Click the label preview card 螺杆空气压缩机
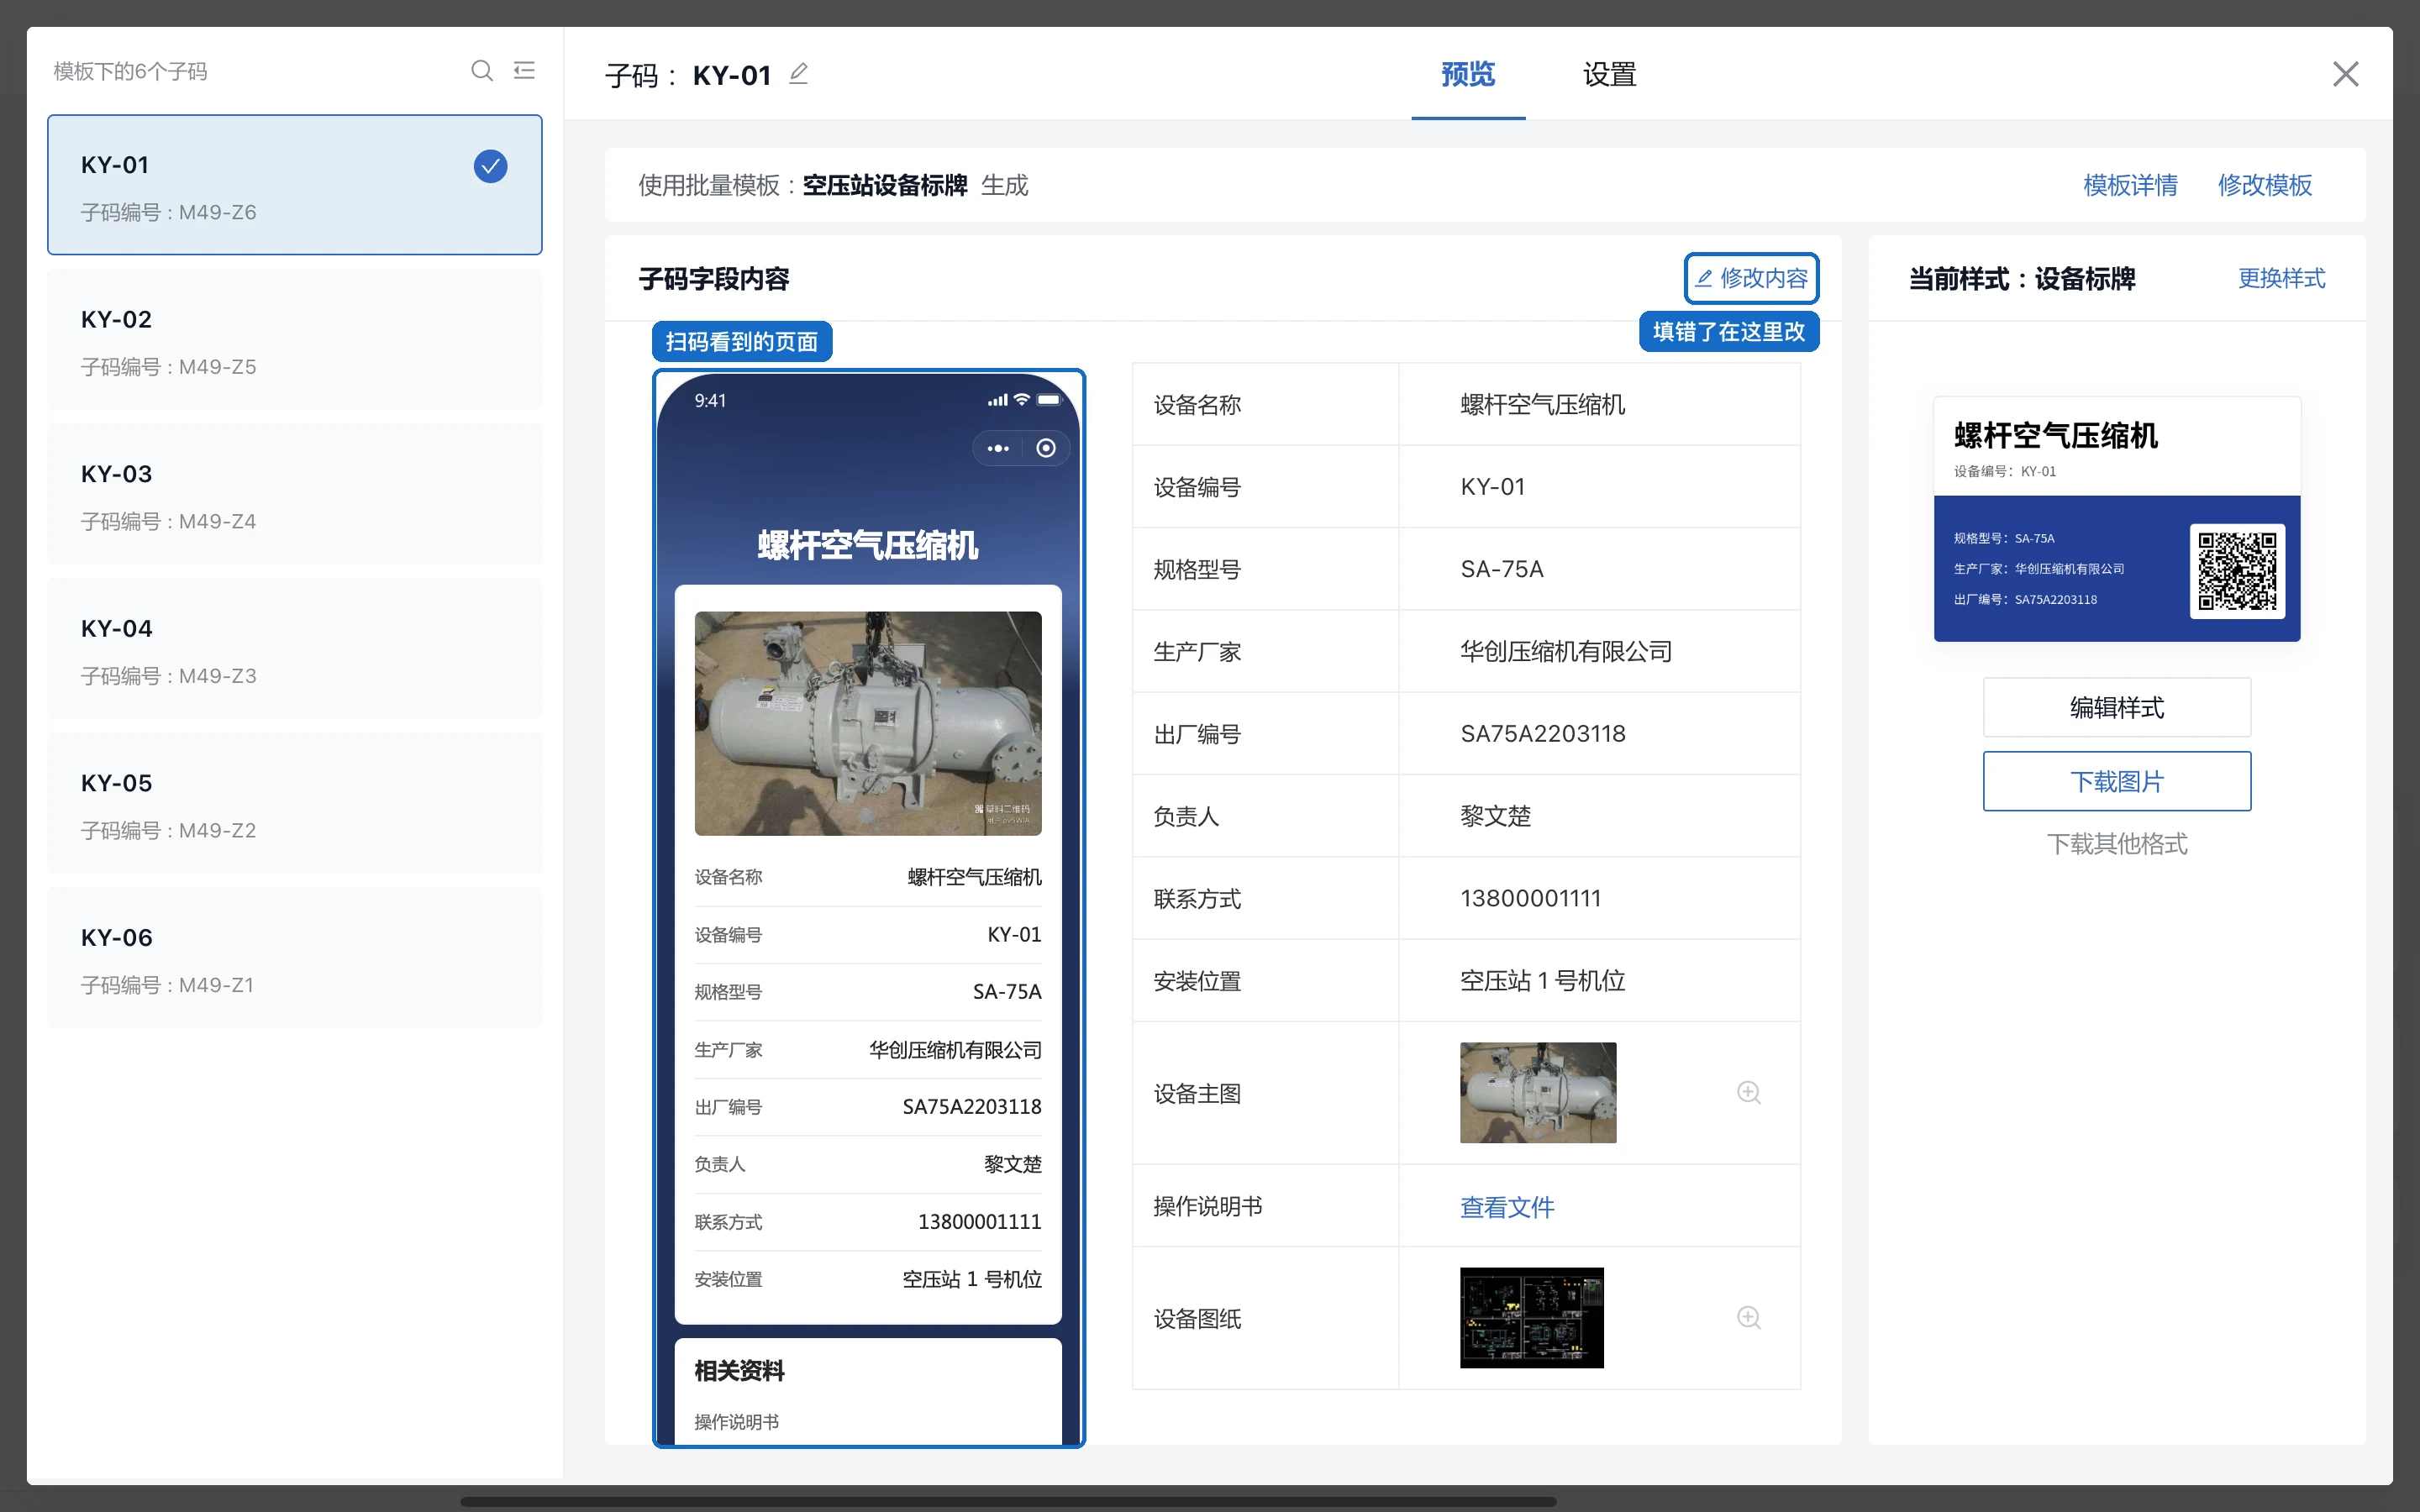Image resolution: width=2420 pixels, height=1512 pixels. point(2117,519)
